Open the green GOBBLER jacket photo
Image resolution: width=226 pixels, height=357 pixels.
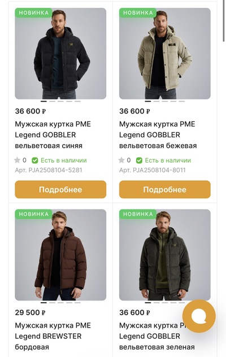pyautogui.click(x=165, y=255)
